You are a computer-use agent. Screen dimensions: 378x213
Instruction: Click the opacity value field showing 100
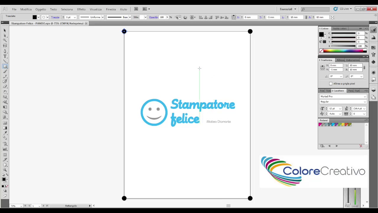pyautogui.click(x=162, y=17)
